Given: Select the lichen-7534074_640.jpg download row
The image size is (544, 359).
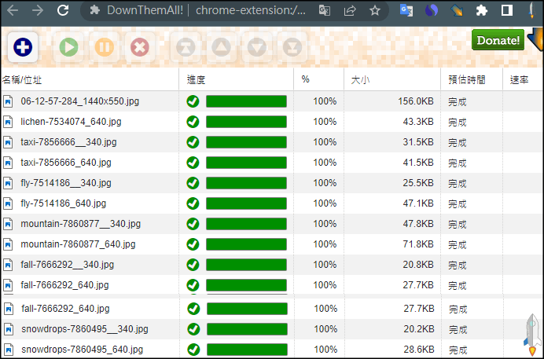Looking at the screenshot, I should coord(71,122).
